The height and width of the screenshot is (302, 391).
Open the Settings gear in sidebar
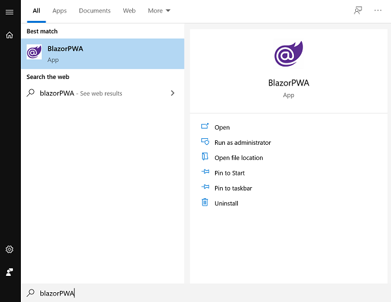[10, 249]
